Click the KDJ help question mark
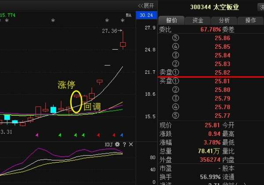The image size is (264, 185). (124, 145)
